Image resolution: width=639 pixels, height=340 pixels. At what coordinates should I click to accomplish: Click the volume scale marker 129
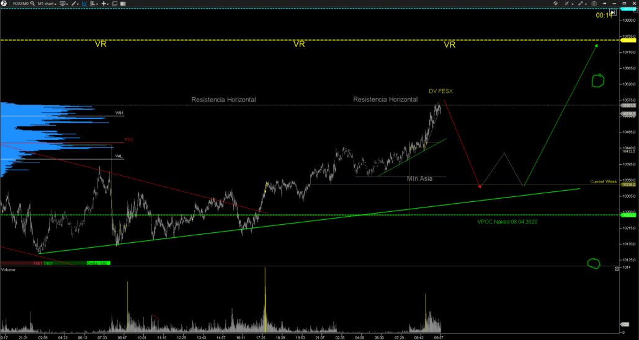click(625, 324)
